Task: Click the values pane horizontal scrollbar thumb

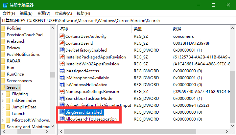Action: click(130, 132)
